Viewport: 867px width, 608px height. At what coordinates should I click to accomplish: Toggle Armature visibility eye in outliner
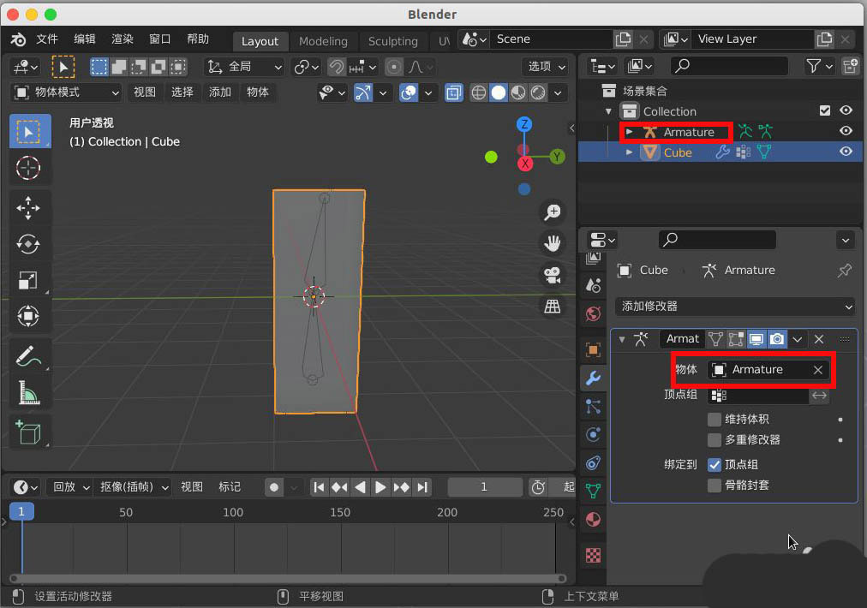click(846, 131)
